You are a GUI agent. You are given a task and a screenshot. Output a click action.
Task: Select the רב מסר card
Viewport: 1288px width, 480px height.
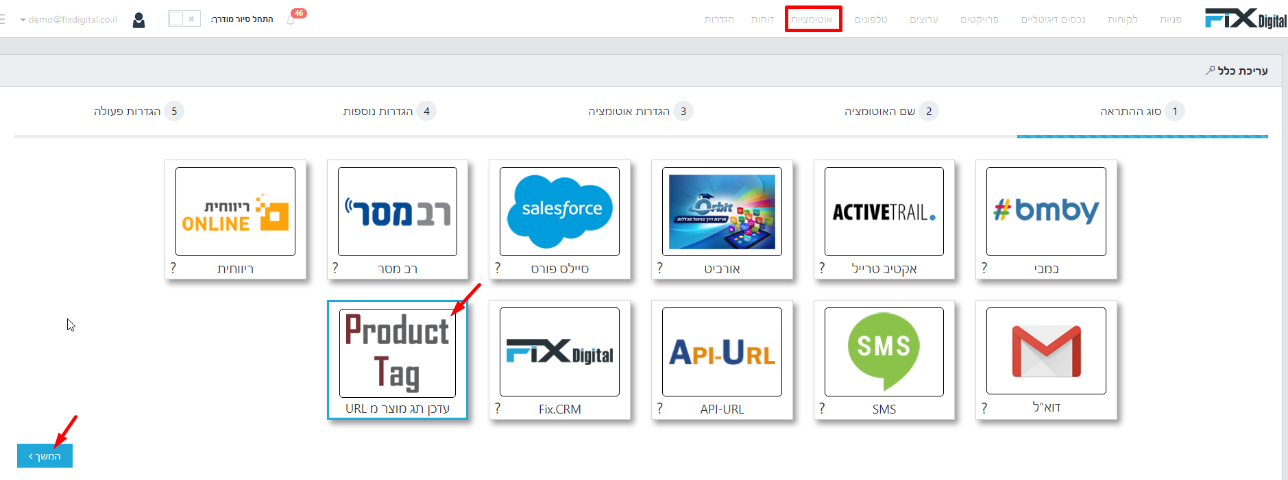pos(398,220)
